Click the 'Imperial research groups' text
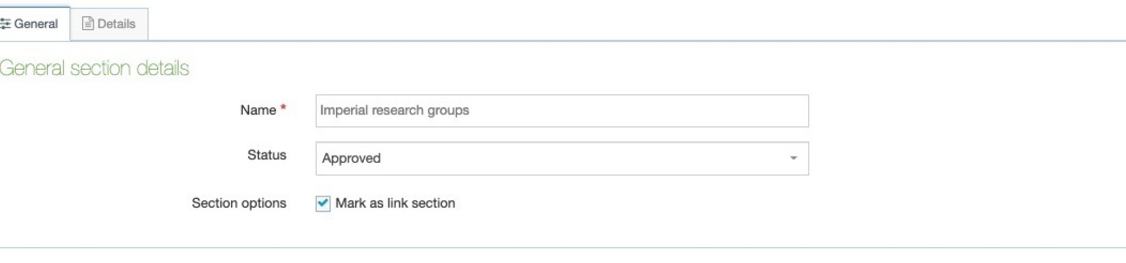The height and width of the screenshot is (263, 1126). tap(394, 111)
